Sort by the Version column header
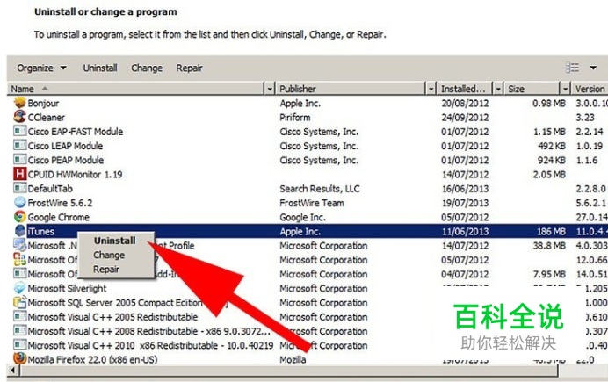Image resolution: width=608 pixels, height=382 pixels. (590, 89)
